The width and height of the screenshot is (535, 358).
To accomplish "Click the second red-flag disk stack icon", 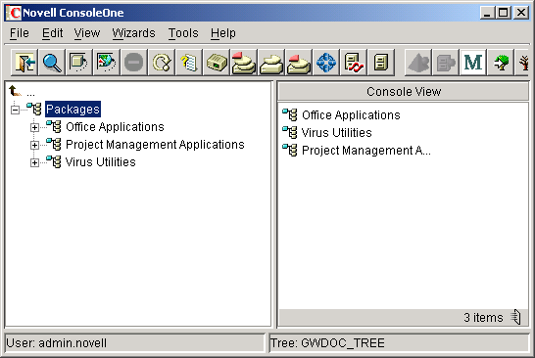I will 299,63.
